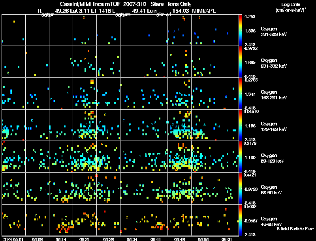This screenshot has height=241, width=316.
Task: Select the '49.41' L value
Action: pyautogui.click(x=139, y=11)
